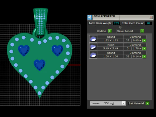Close the Gem Reporter panel
Image resolution: width=156 pixels, height=117 pixels.
[151, 17]
